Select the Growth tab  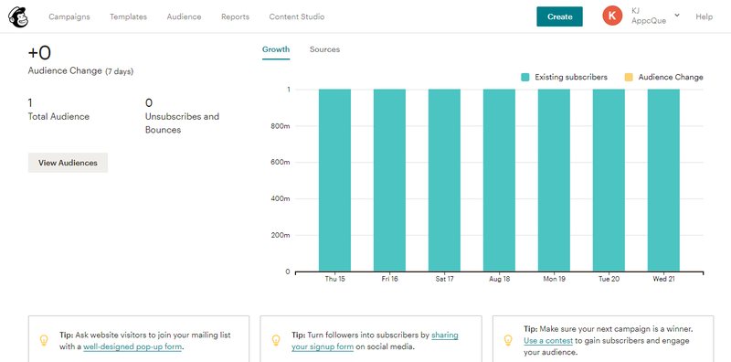[276, 49]
